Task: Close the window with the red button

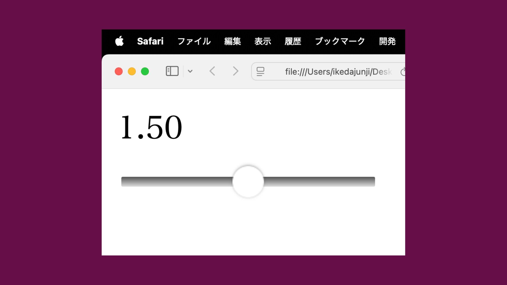Action: tap(119, 72)
